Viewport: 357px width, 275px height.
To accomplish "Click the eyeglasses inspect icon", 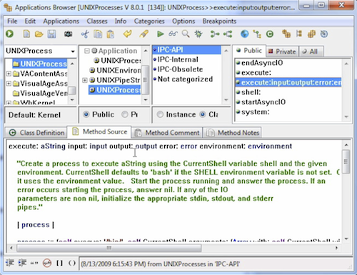I will [173, 34].
